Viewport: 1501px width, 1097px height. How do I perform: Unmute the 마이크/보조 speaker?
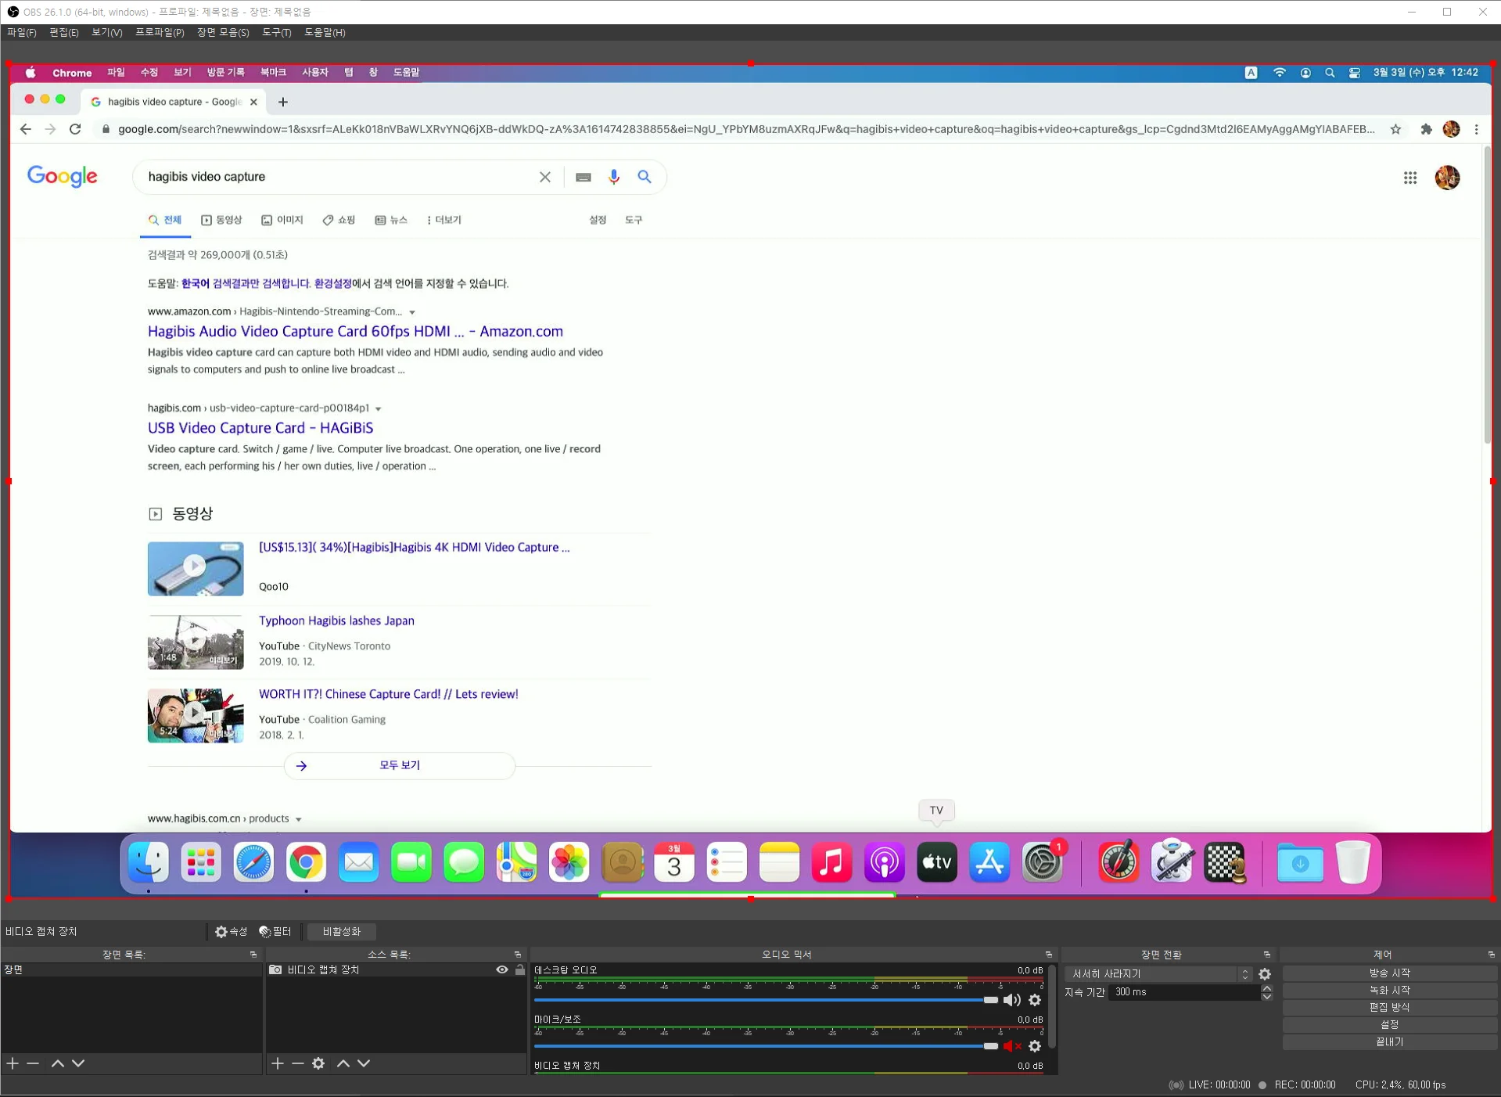click(x=1012, y=1046)
